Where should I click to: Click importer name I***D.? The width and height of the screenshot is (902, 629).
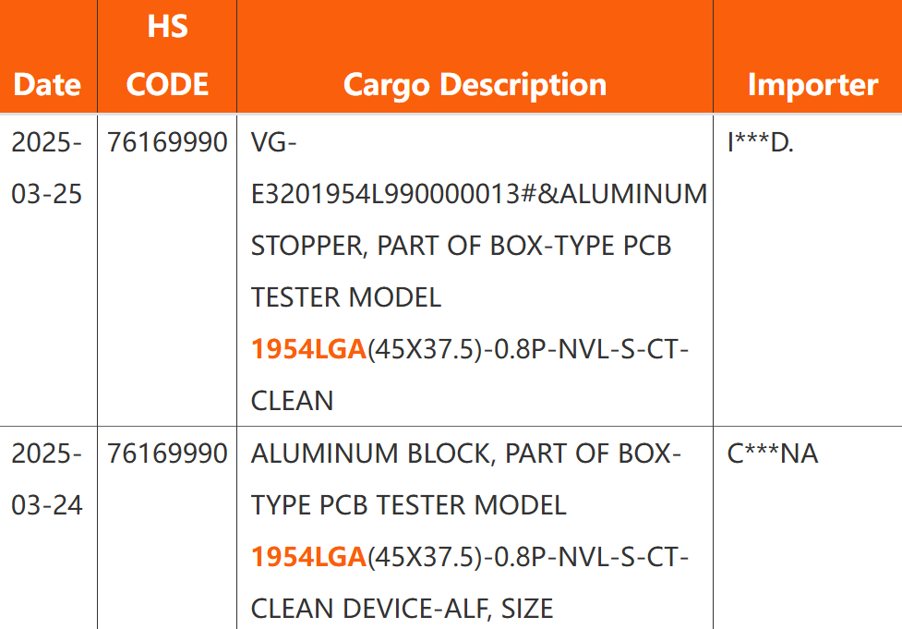click(760, 142)
